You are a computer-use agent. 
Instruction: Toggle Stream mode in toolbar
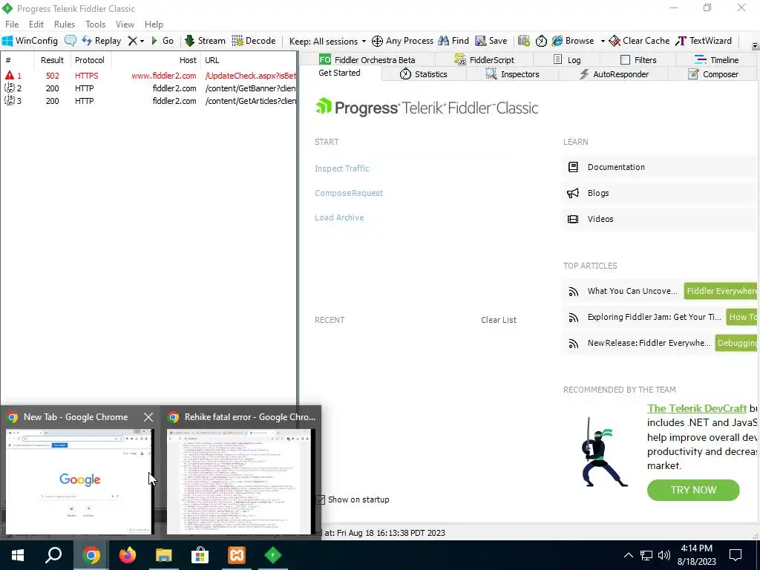click(x=206, y=41)
